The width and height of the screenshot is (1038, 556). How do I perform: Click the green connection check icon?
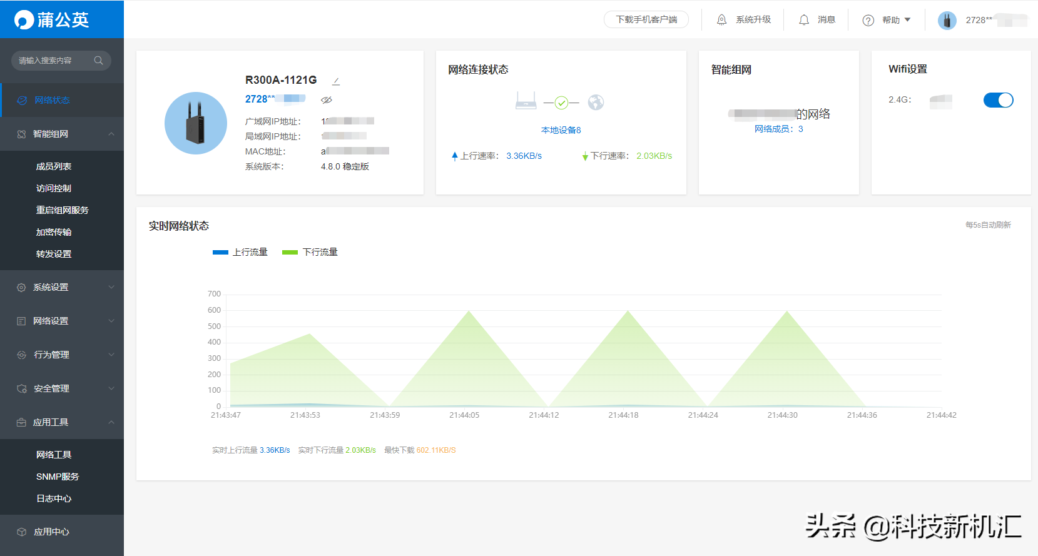coord(561,103)
